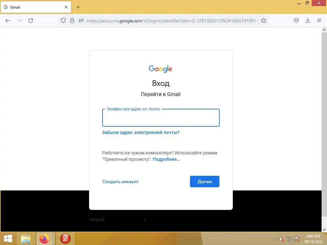The height and width of the screenshot is (245, 327).
Task: Click 'Создать аккаунт' link
Action: coord(120,182)
